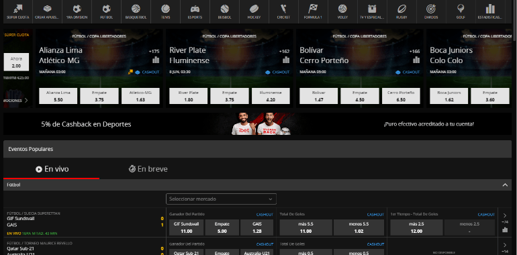The image size is (517, 255).
Task: Open the Seleccionar mercado dropdown
Action: coord(221,199)
